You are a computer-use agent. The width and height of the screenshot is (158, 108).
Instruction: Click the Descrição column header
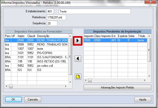coord(52,36)
